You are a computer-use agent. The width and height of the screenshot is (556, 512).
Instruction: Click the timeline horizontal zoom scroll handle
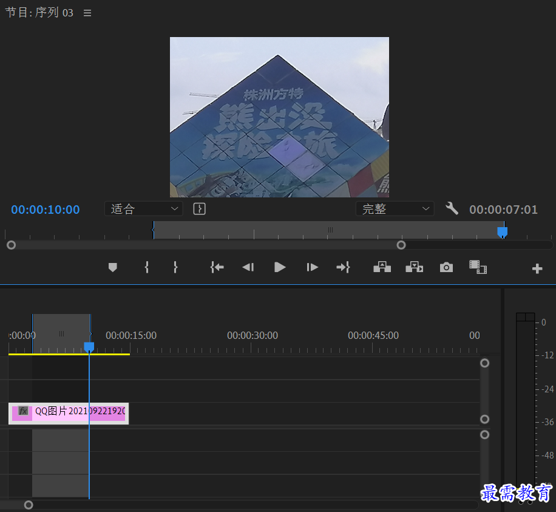29,505
